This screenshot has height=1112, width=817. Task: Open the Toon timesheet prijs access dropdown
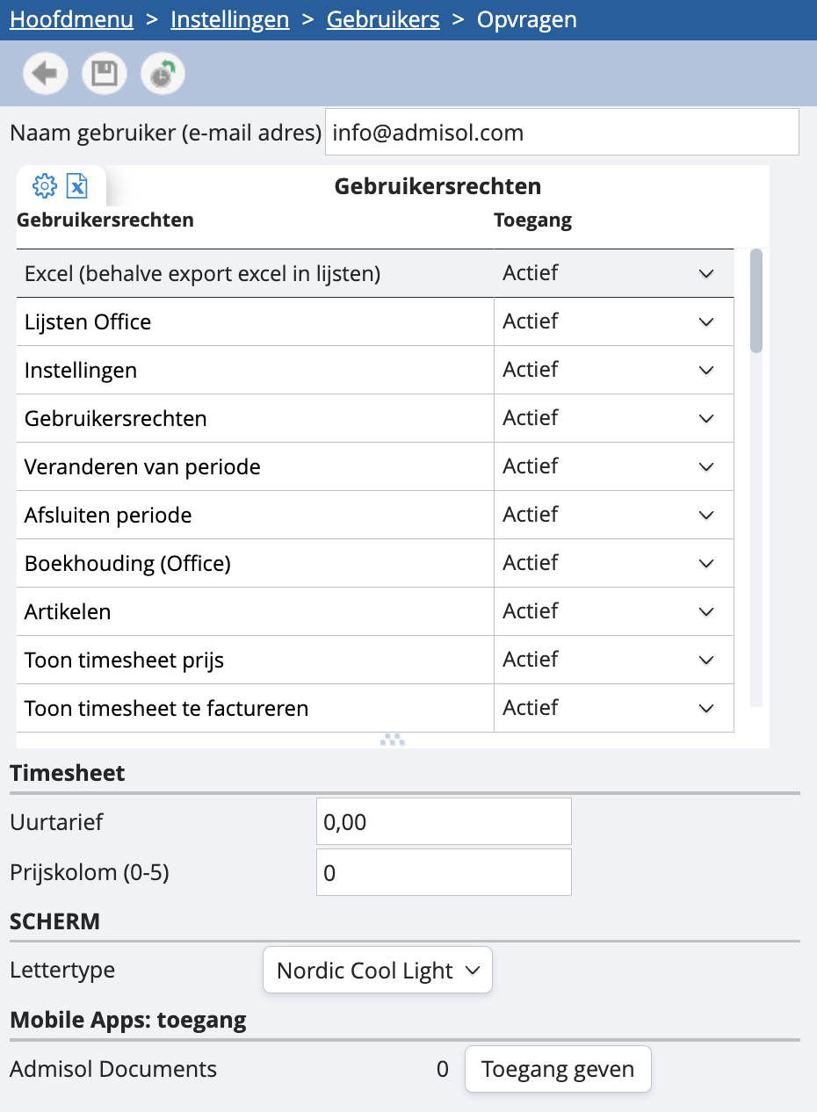(705, 660)
